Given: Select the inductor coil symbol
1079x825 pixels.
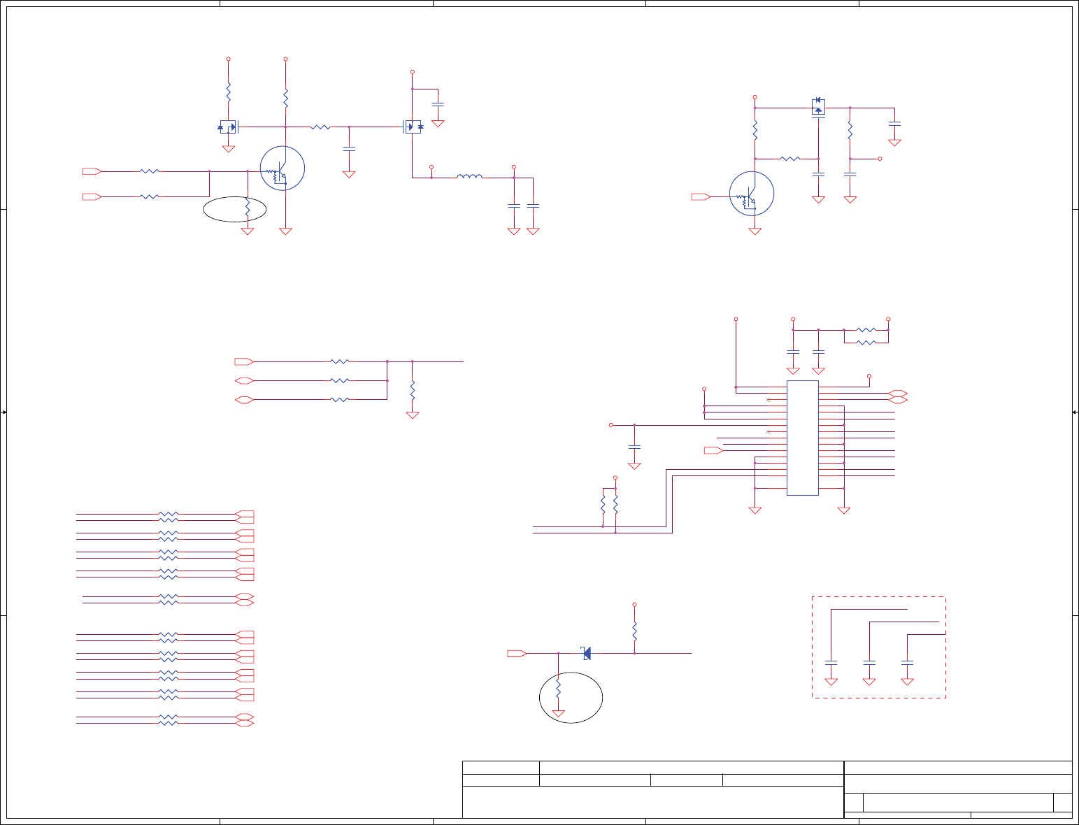Looking at the screenshot, I should point(469,176).
